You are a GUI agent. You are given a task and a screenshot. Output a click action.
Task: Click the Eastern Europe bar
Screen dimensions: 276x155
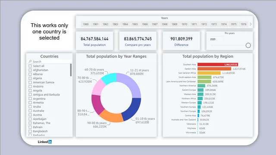pyautogui.click(x=201, y=90)
